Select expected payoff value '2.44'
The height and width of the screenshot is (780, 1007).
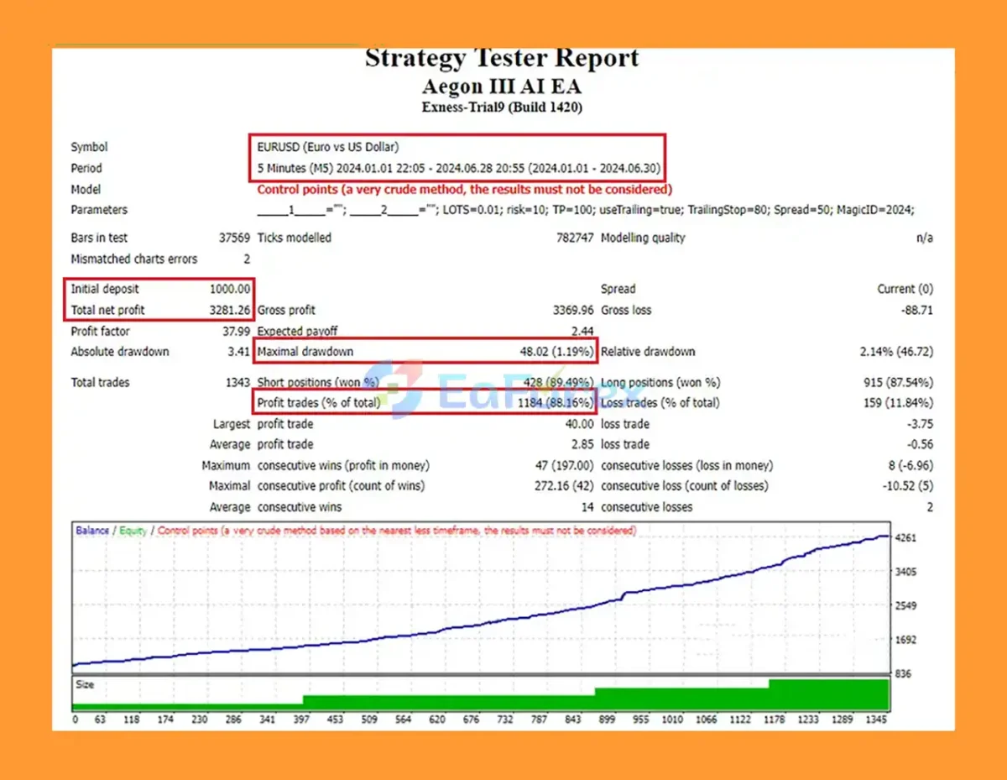click(x=583, y=331)
